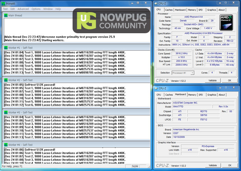The height and width of the screenshot is (171, 241).
Task: Click the Specification AMD Phenom II X4 B50 field
Action: tap(203, 33)
